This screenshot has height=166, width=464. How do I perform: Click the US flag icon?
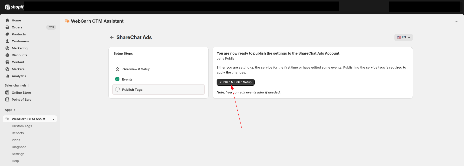coord(399,37)
